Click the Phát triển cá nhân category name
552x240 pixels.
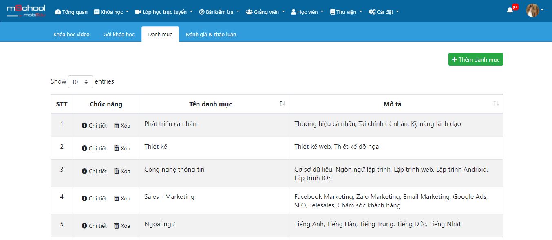pyautogui.click(x=170, y=123)
